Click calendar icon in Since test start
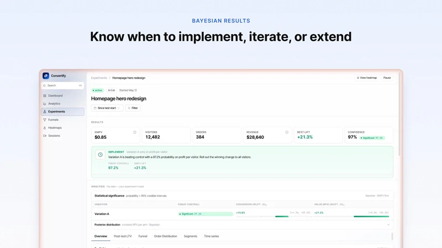 point(95,108)
